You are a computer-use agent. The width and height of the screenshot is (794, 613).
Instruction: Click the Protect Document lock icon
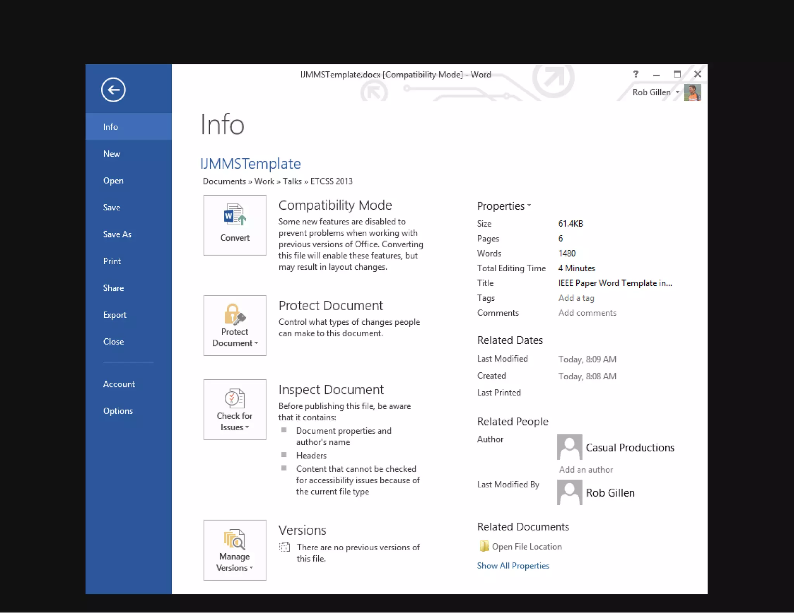coord(235,314)
